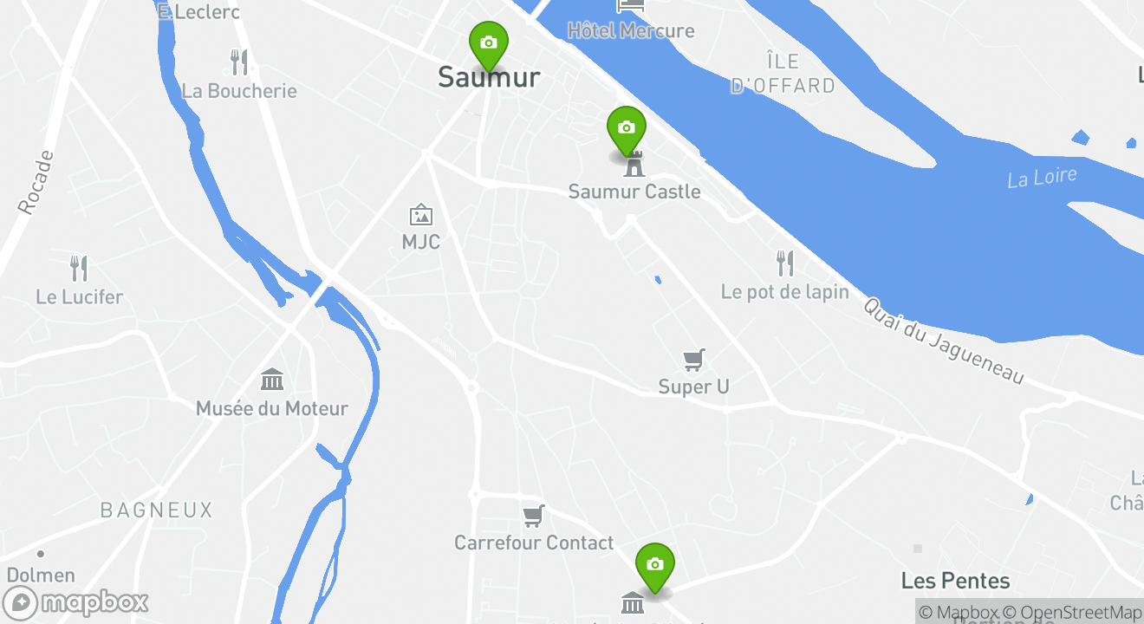Image resolution: width=1144 pixels, height=624 pixels.
Task: Select the MJC gallery picture icon
Action: 421,215
